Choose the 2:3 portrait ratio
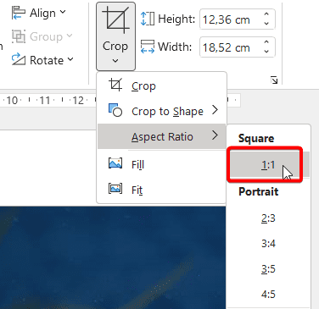319x309 pixels. point(268,218)
